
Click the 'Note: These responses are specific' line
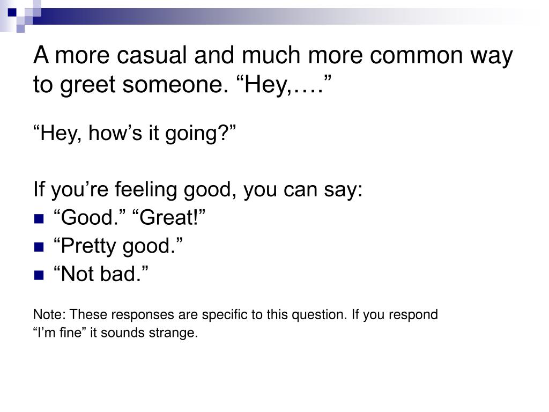(235, 314)
